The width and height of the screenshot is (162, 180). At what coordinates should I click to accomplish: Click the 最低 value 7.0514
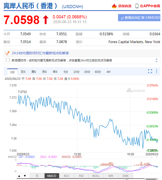25,42
